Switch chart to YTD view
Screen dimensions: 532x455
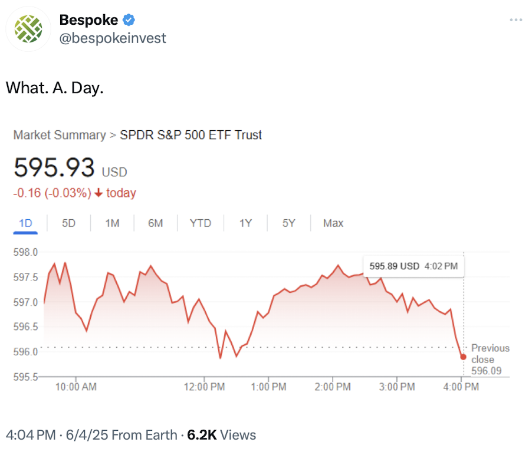tap(201, 223)
